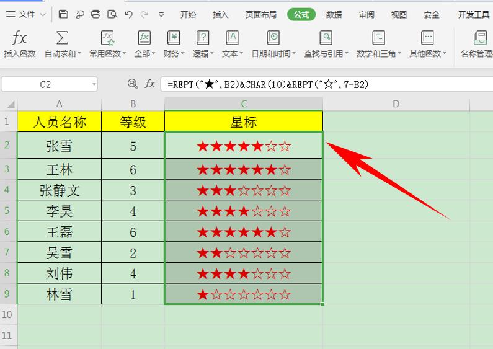493x349 pixels.
Task: Click the export-to-PDF icon beside Save
Action: point(79,14)
